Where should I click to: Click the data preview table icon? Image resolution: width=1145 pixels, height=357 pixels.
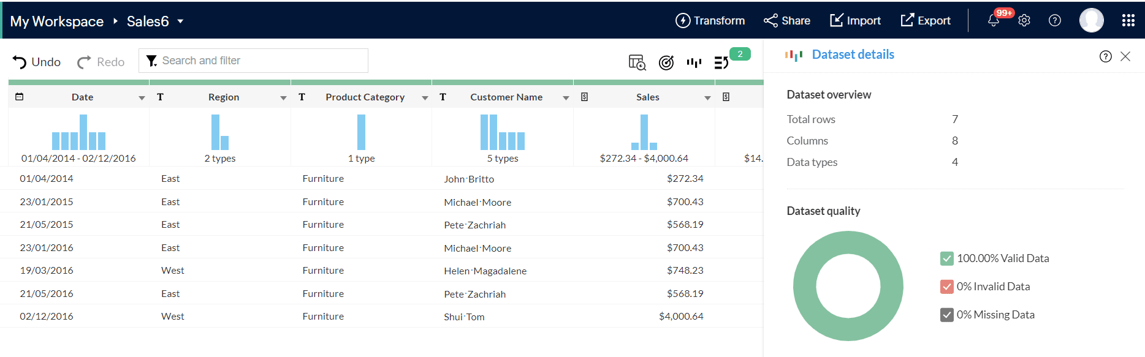(637, 62)
